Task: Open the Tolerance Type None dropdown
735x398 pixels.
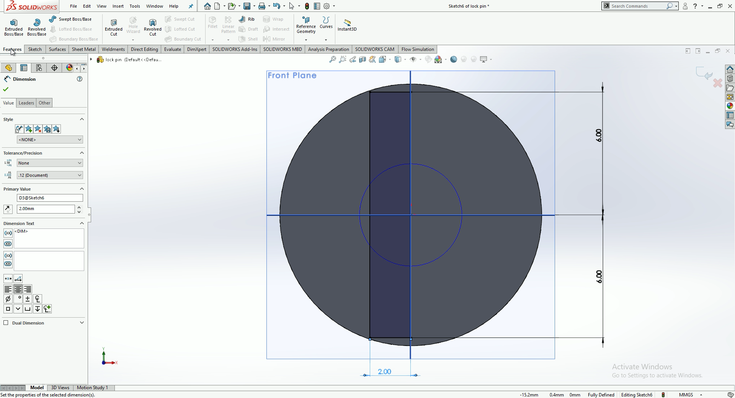Action: (50, 163)
